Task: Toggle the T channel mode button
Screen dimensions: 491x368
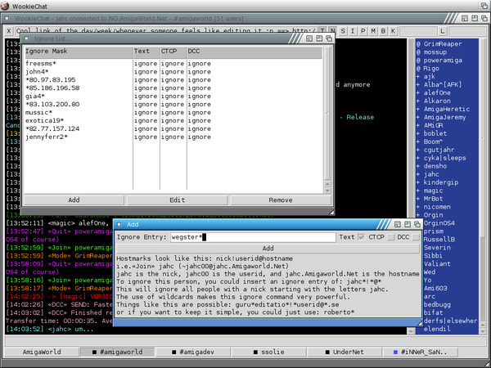Action: click(x=322, y=31)
